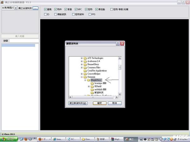Enable the FPS checkbox
This screenshot has height=142, width=190.
point(90,15)
